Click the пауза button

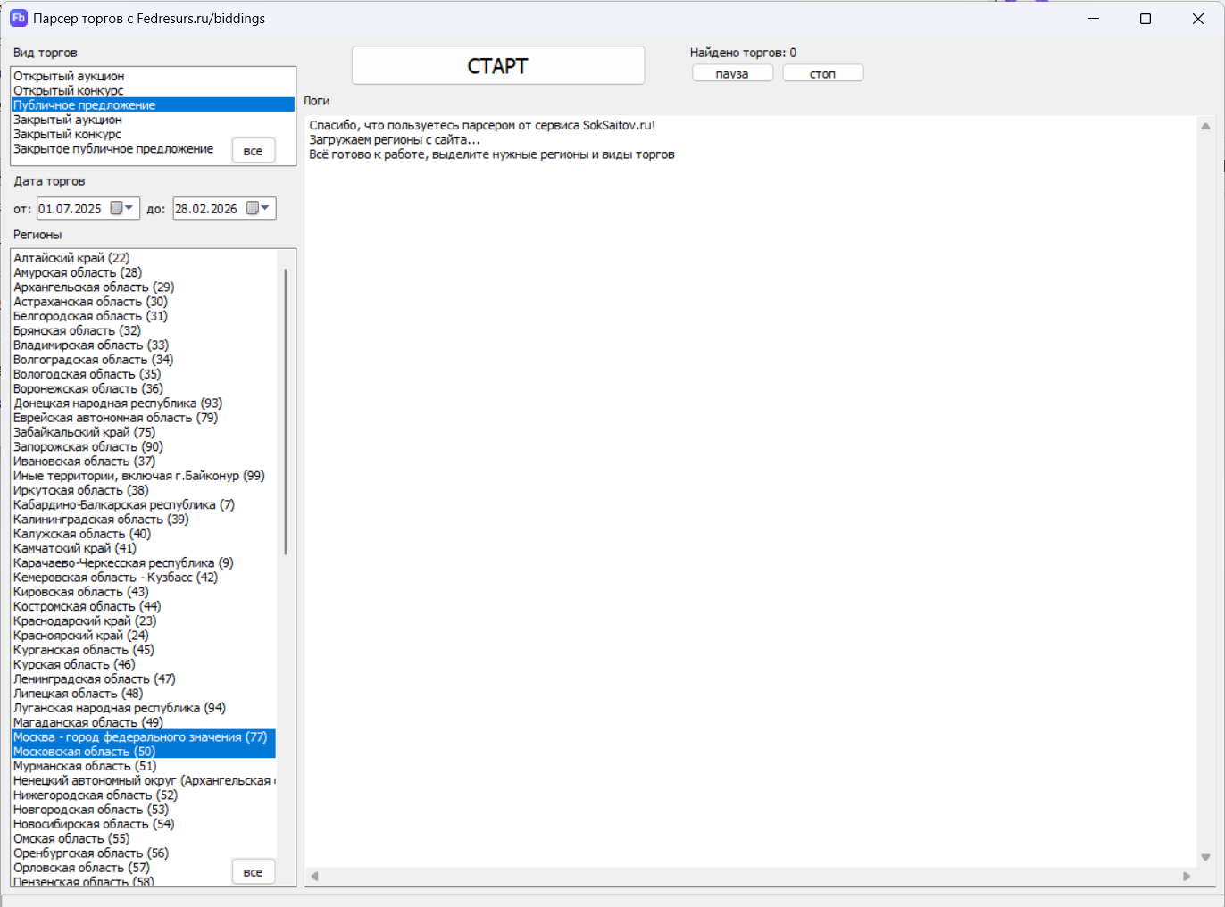(732, 73)
